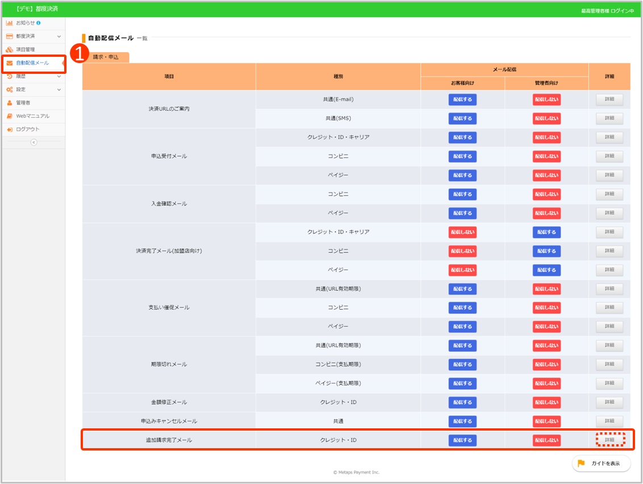Collapse the sidebar with the double-chevron button
Image resolution: width=643 pixels, height=484 pixels.
(34, 142)
